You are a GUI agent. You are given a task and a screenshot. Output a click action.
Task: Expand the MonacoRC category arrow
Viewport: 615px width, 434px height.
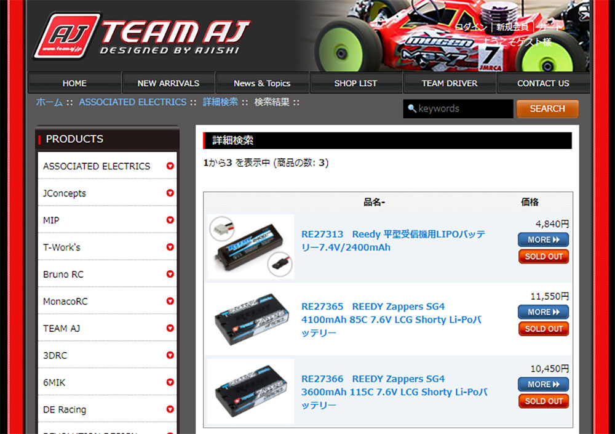170,301
